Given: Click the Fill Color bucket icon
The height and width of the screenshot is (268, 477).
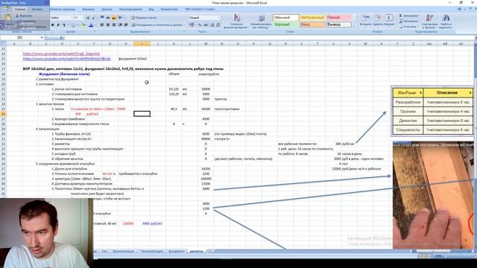Looking at the screenshot, I should point(83,25).
